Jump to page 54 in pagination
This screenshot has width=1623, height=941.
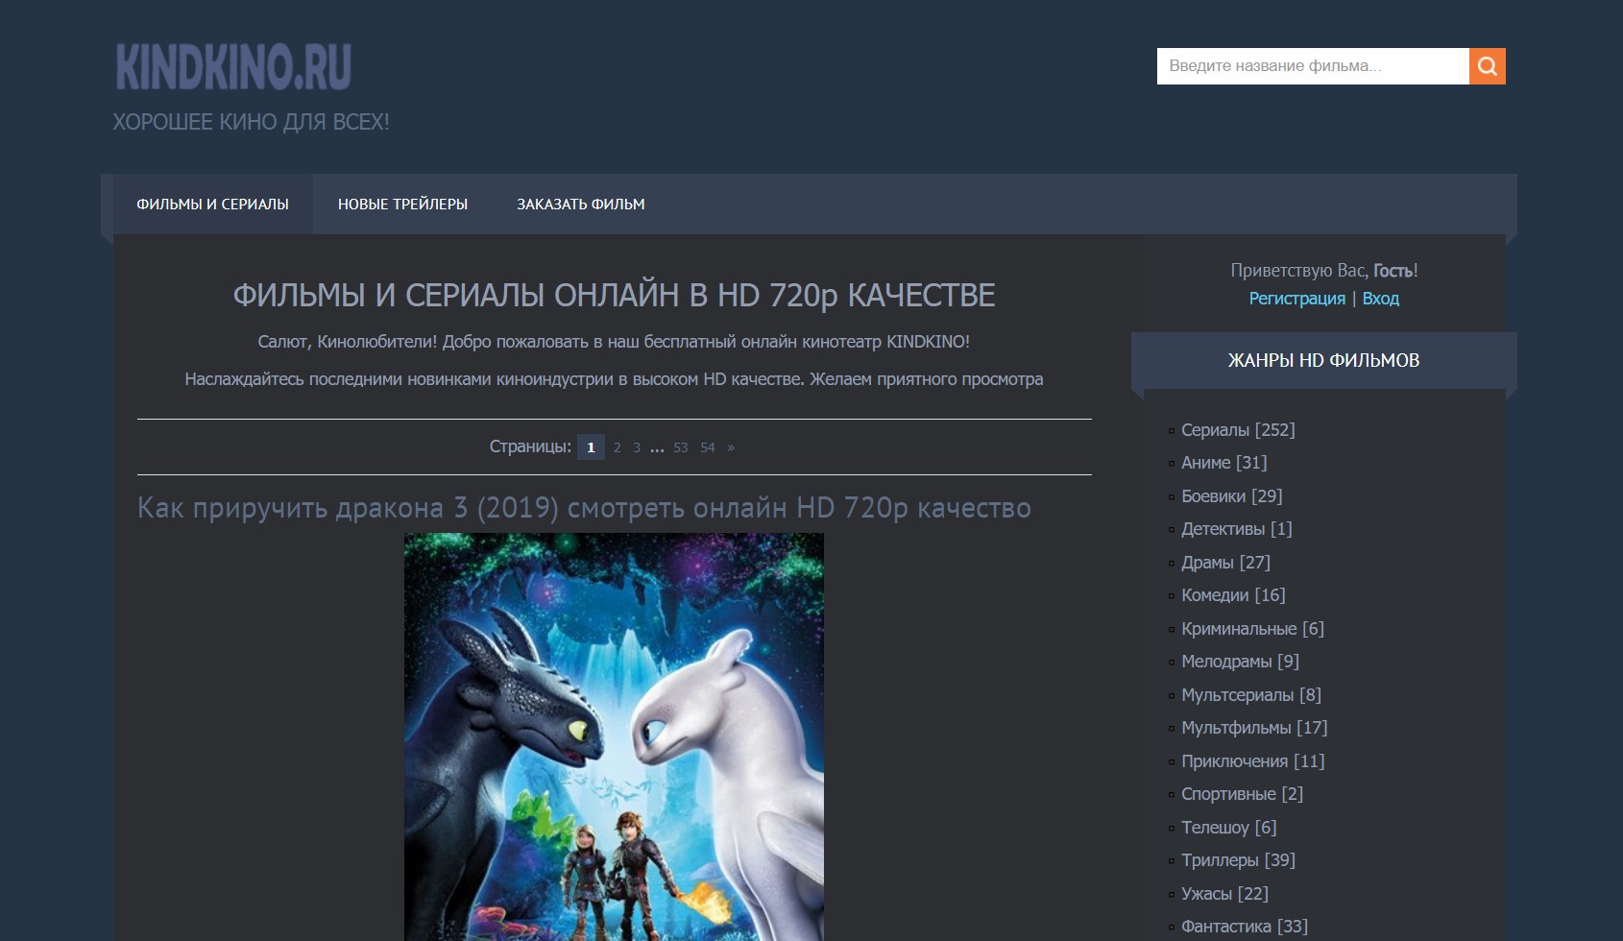tap(707, 447)
